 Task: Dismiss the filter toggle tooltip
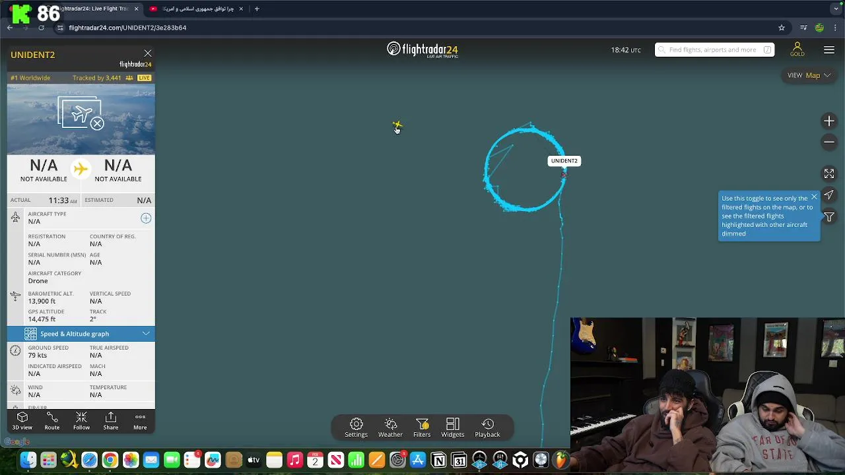814,197
